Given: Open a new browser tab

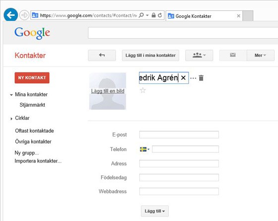Looking at the screenshot, I should [x=248, y=16].
